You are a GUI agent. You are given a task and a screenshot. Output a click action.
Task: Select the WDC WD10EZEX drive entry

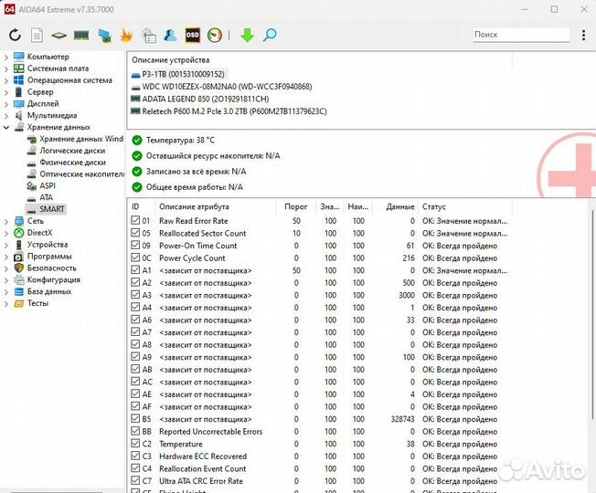226,87
